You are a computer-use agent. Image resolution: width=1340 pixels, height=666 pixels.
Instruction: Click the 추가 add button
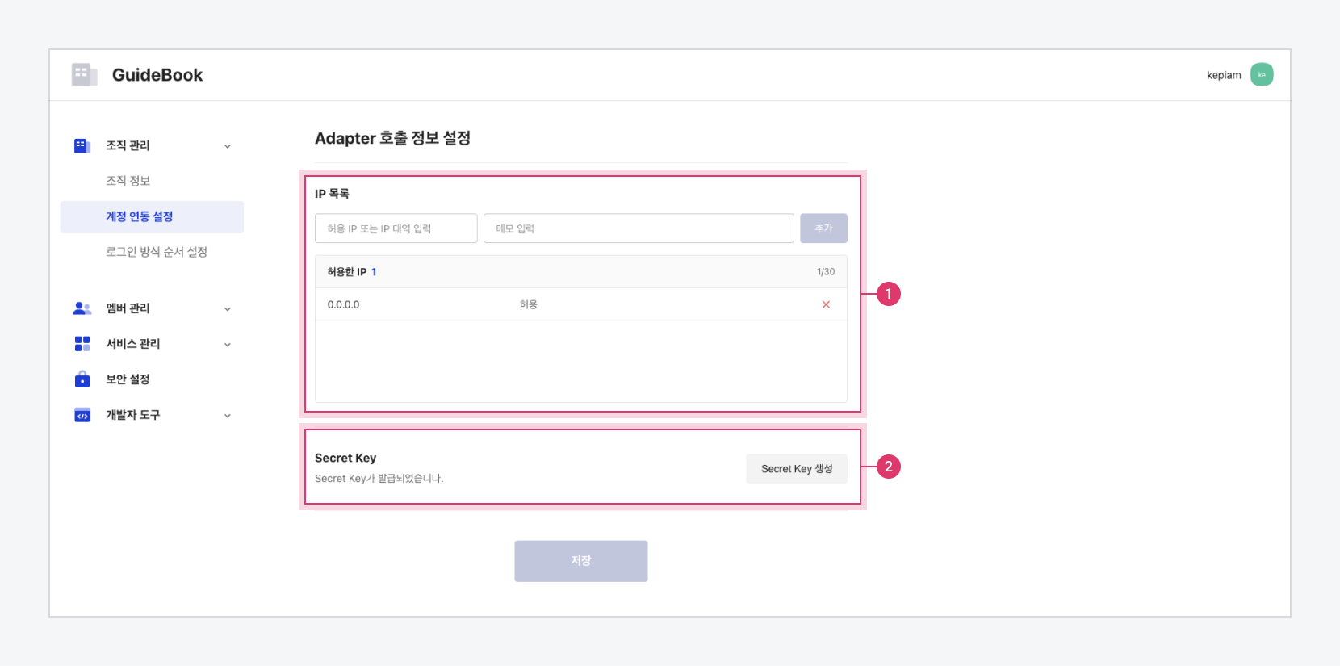pyautogui.click(x=823, y=228)
